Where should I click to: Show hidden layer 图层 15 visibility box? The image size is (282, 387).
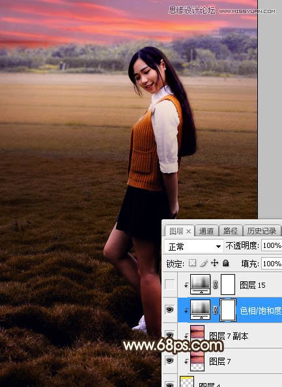(x=170, y=285)
